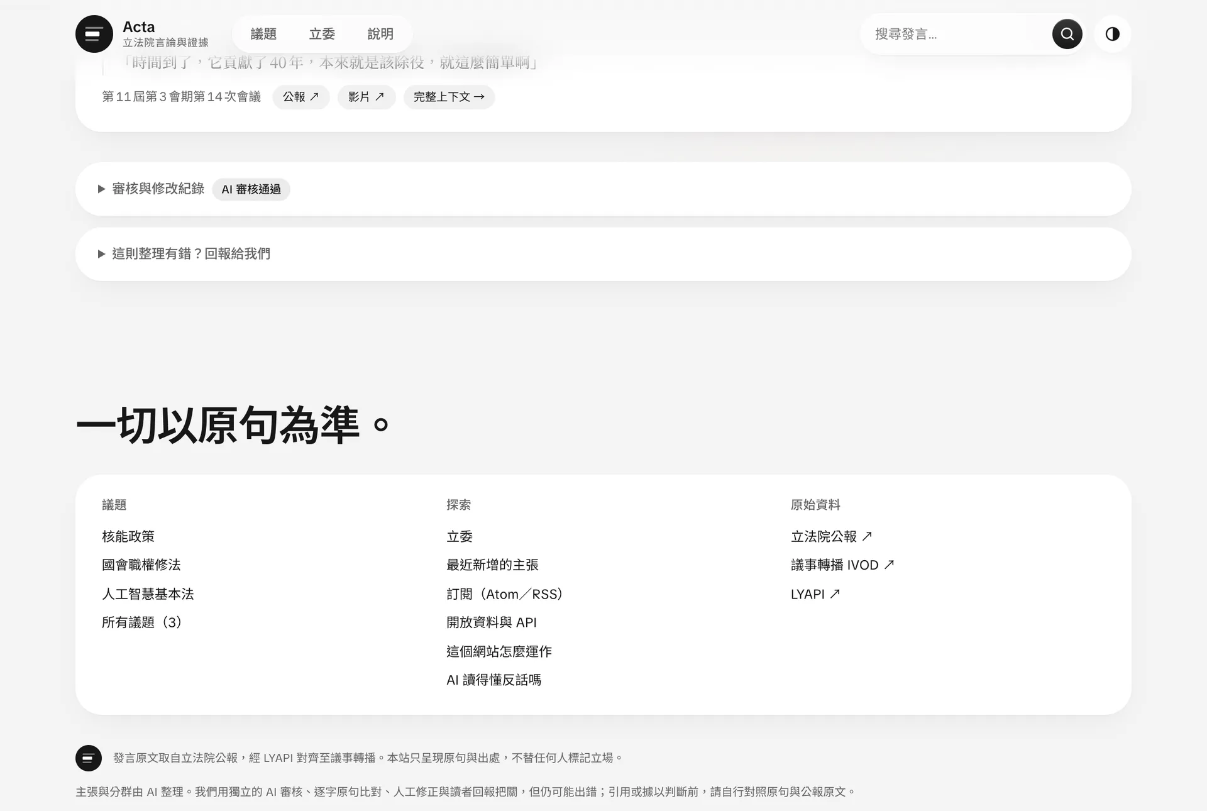Image resolution: width=1207 pixels, height=811 pixels.
Task: Open 最近新增的主張 link
Action: tap(492, 565)
